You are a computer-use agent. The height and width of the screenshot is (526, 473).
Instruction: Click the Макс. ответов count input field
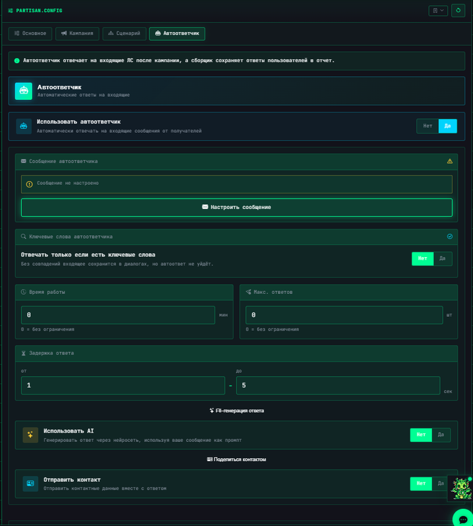click(x=344, y=315)
